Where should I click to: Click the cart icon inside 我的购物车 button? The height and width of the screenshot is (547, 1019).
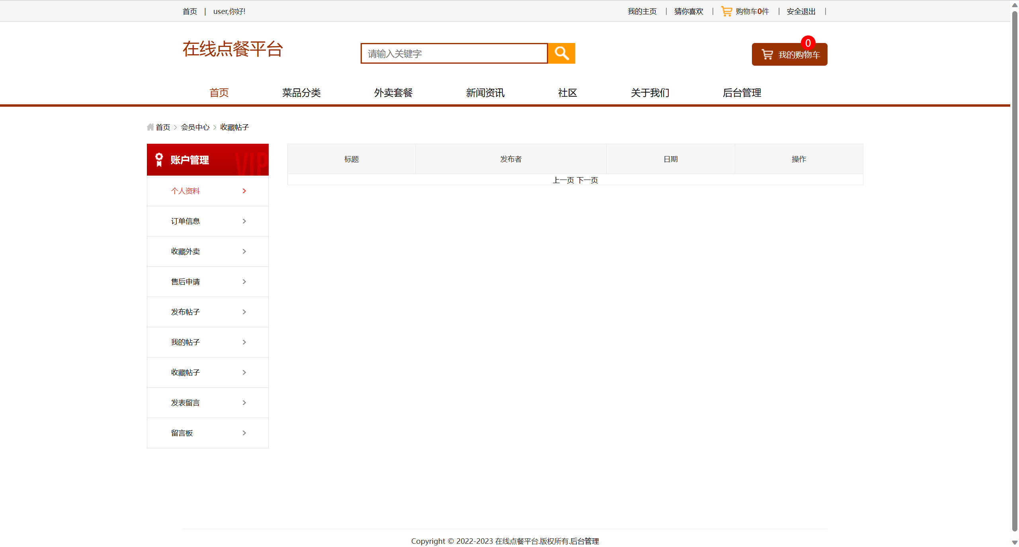click(x=767, y=55)
